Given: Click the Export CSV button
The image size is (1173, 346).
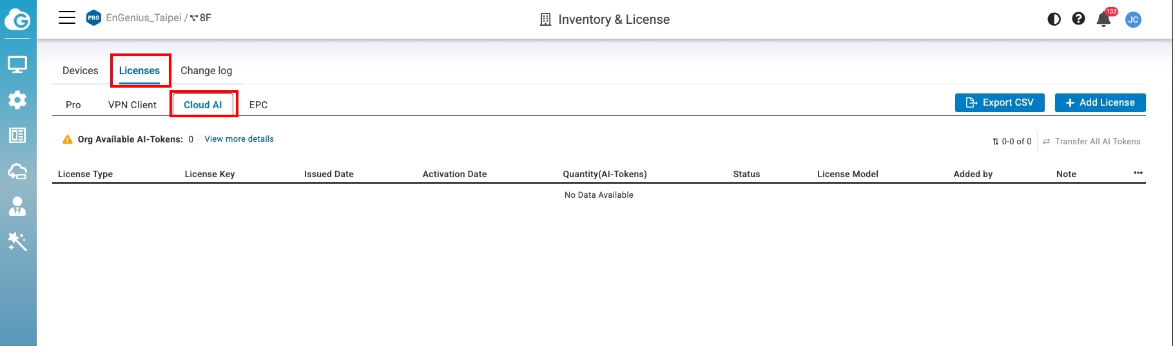Looking at the screenshot, I should click(1000, 102).
